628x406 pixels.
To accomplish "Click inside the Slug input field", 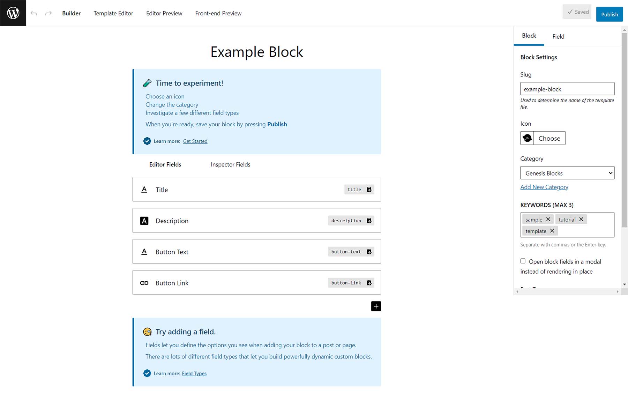I will [x=567, y=89].
